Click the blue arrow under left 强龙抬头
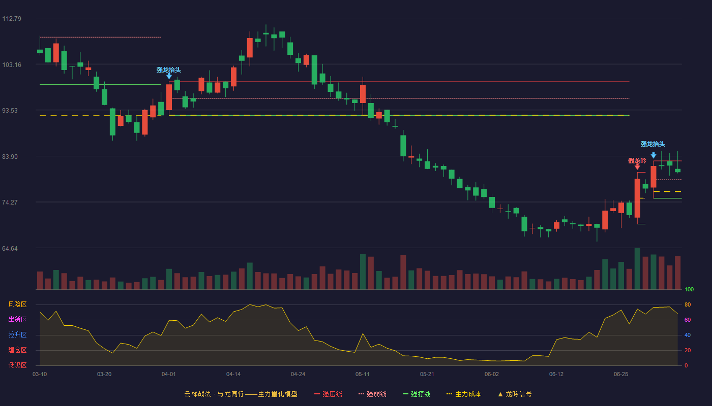The image size is (712, 406). pyautogui.click(x=169, y=76)
